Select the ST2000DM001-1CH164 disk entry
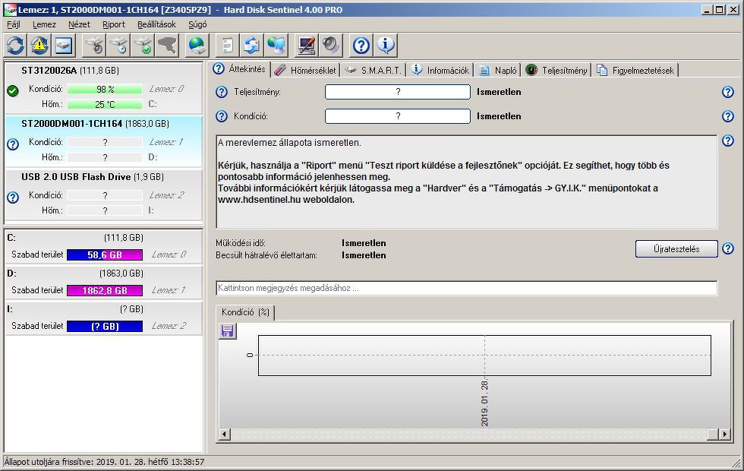The width and height of the screenshot is (744, 471). 103,141
